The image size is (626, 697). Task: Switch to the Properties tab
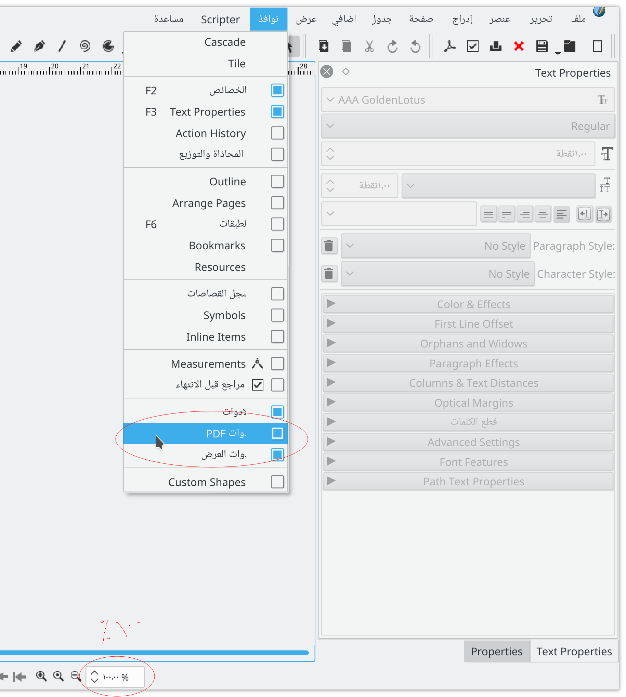tap(496, 651)
